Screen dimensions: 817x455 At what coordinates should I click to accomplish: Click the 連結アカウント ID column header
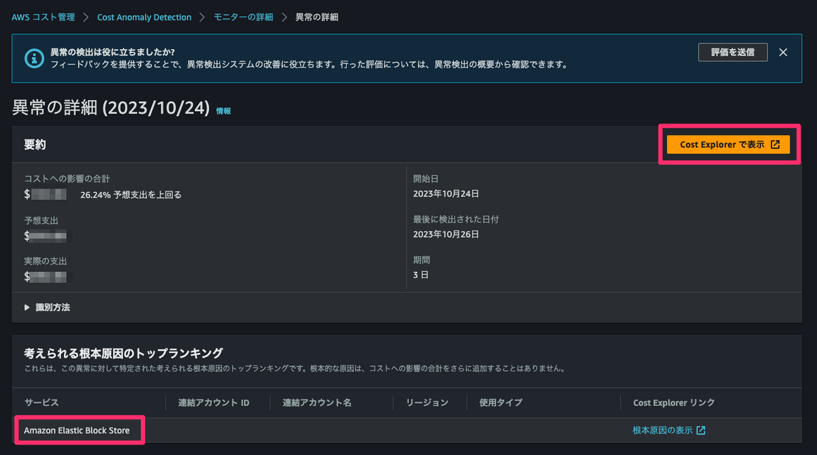(x=214, y=403)
